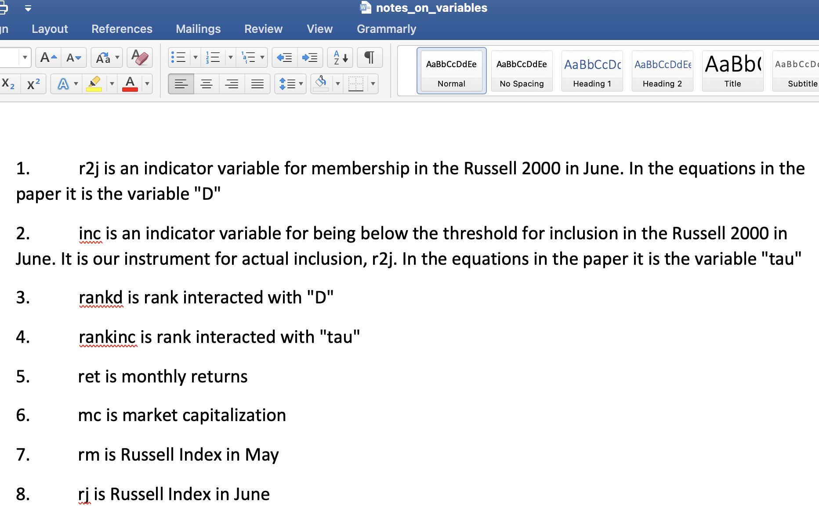This screenshot has width=819, height=526.
Task: Apply the Heading 1 style
Action: (592, 71)
